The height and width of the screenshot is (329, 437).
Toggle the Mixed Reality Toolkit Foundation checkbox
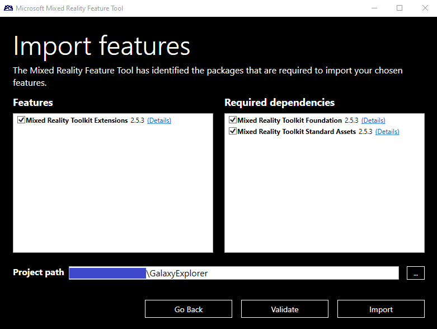[x=233, y=120]
